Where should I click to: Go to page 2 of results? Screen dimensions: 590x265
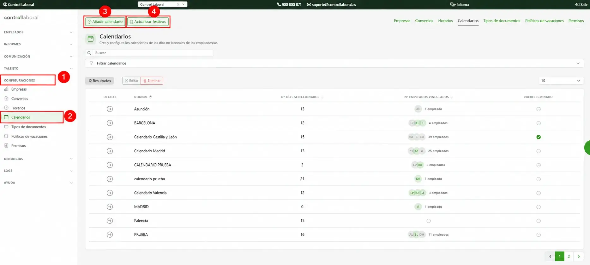tap(569, 257)
